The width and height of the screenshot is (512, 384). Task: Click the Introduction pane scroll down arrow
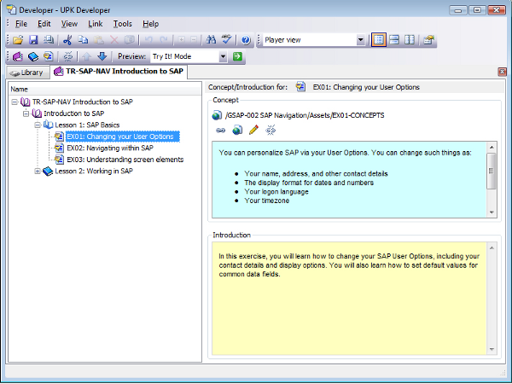click(492, 350)
